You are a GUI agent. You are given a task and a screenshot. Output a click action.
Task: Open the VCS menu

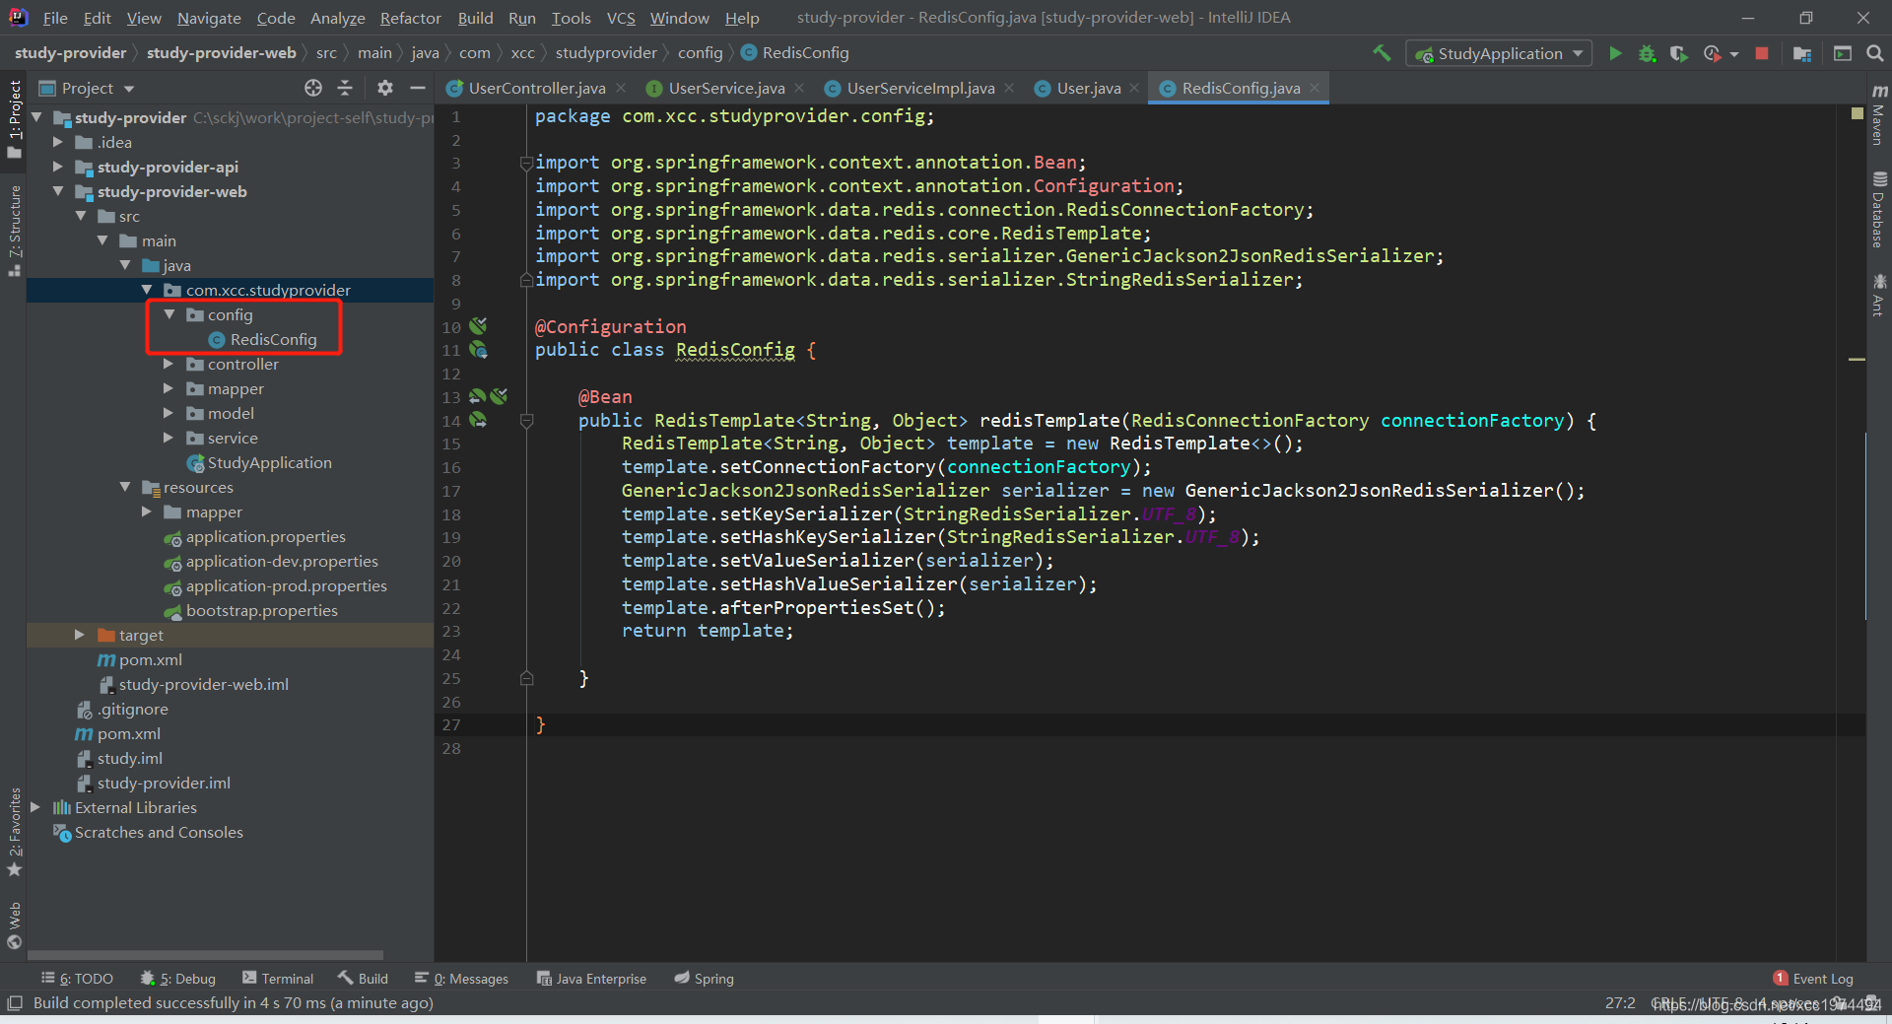621,18
